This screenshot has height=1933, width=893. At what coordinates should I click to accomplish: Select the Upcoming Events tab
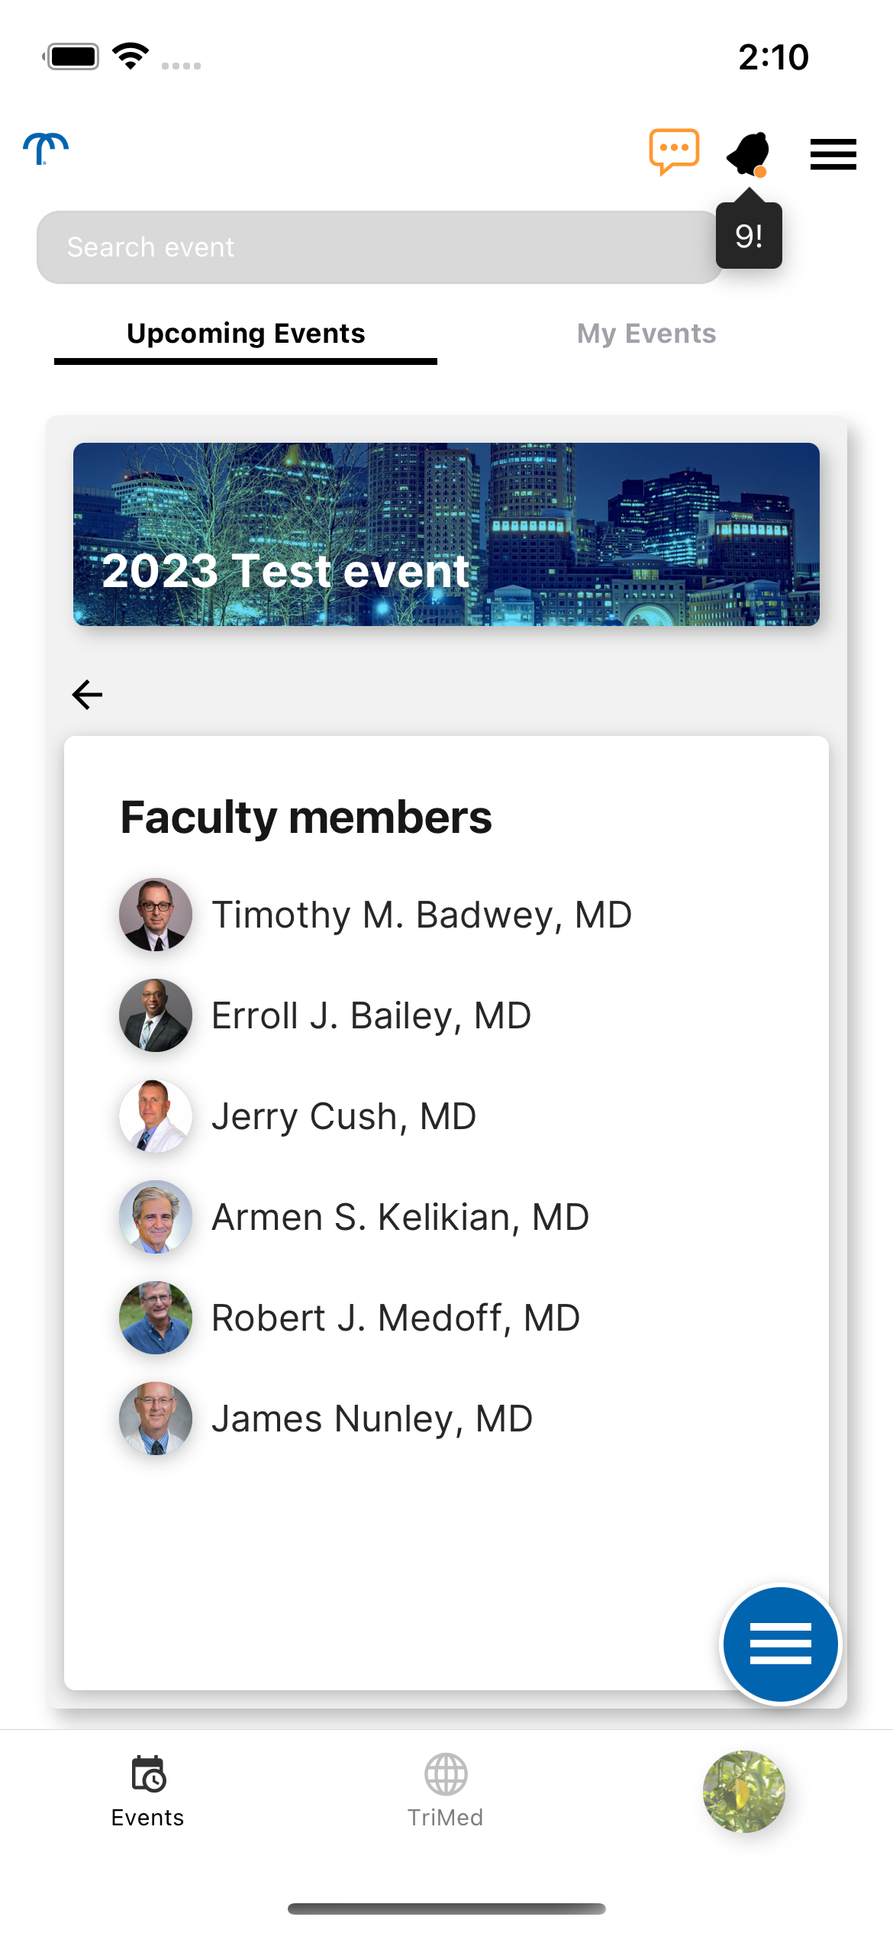click(x=246, y=334)
